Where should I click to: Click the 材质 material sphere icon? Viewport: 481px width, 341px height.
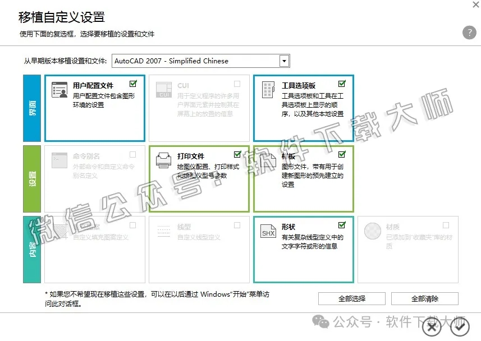click(372, 230)
